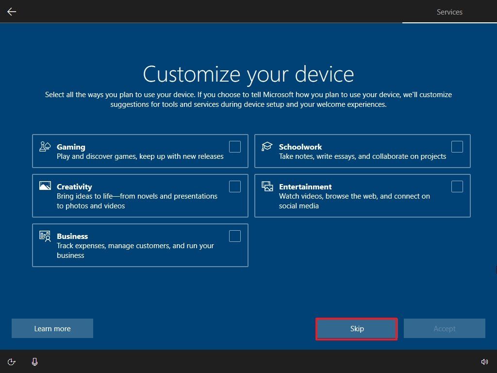Click the back arrow at top left
Viewport: 497px width, 373px height.
coord(11,11)
